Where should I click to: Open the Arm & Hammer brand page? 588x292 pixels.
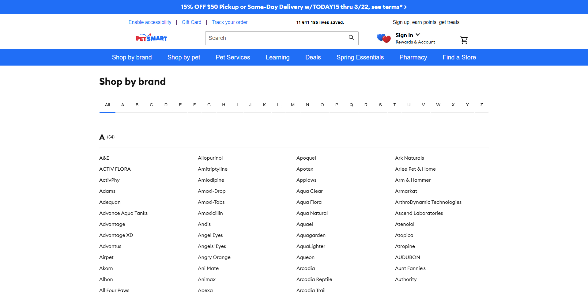(x=413, y=180)
